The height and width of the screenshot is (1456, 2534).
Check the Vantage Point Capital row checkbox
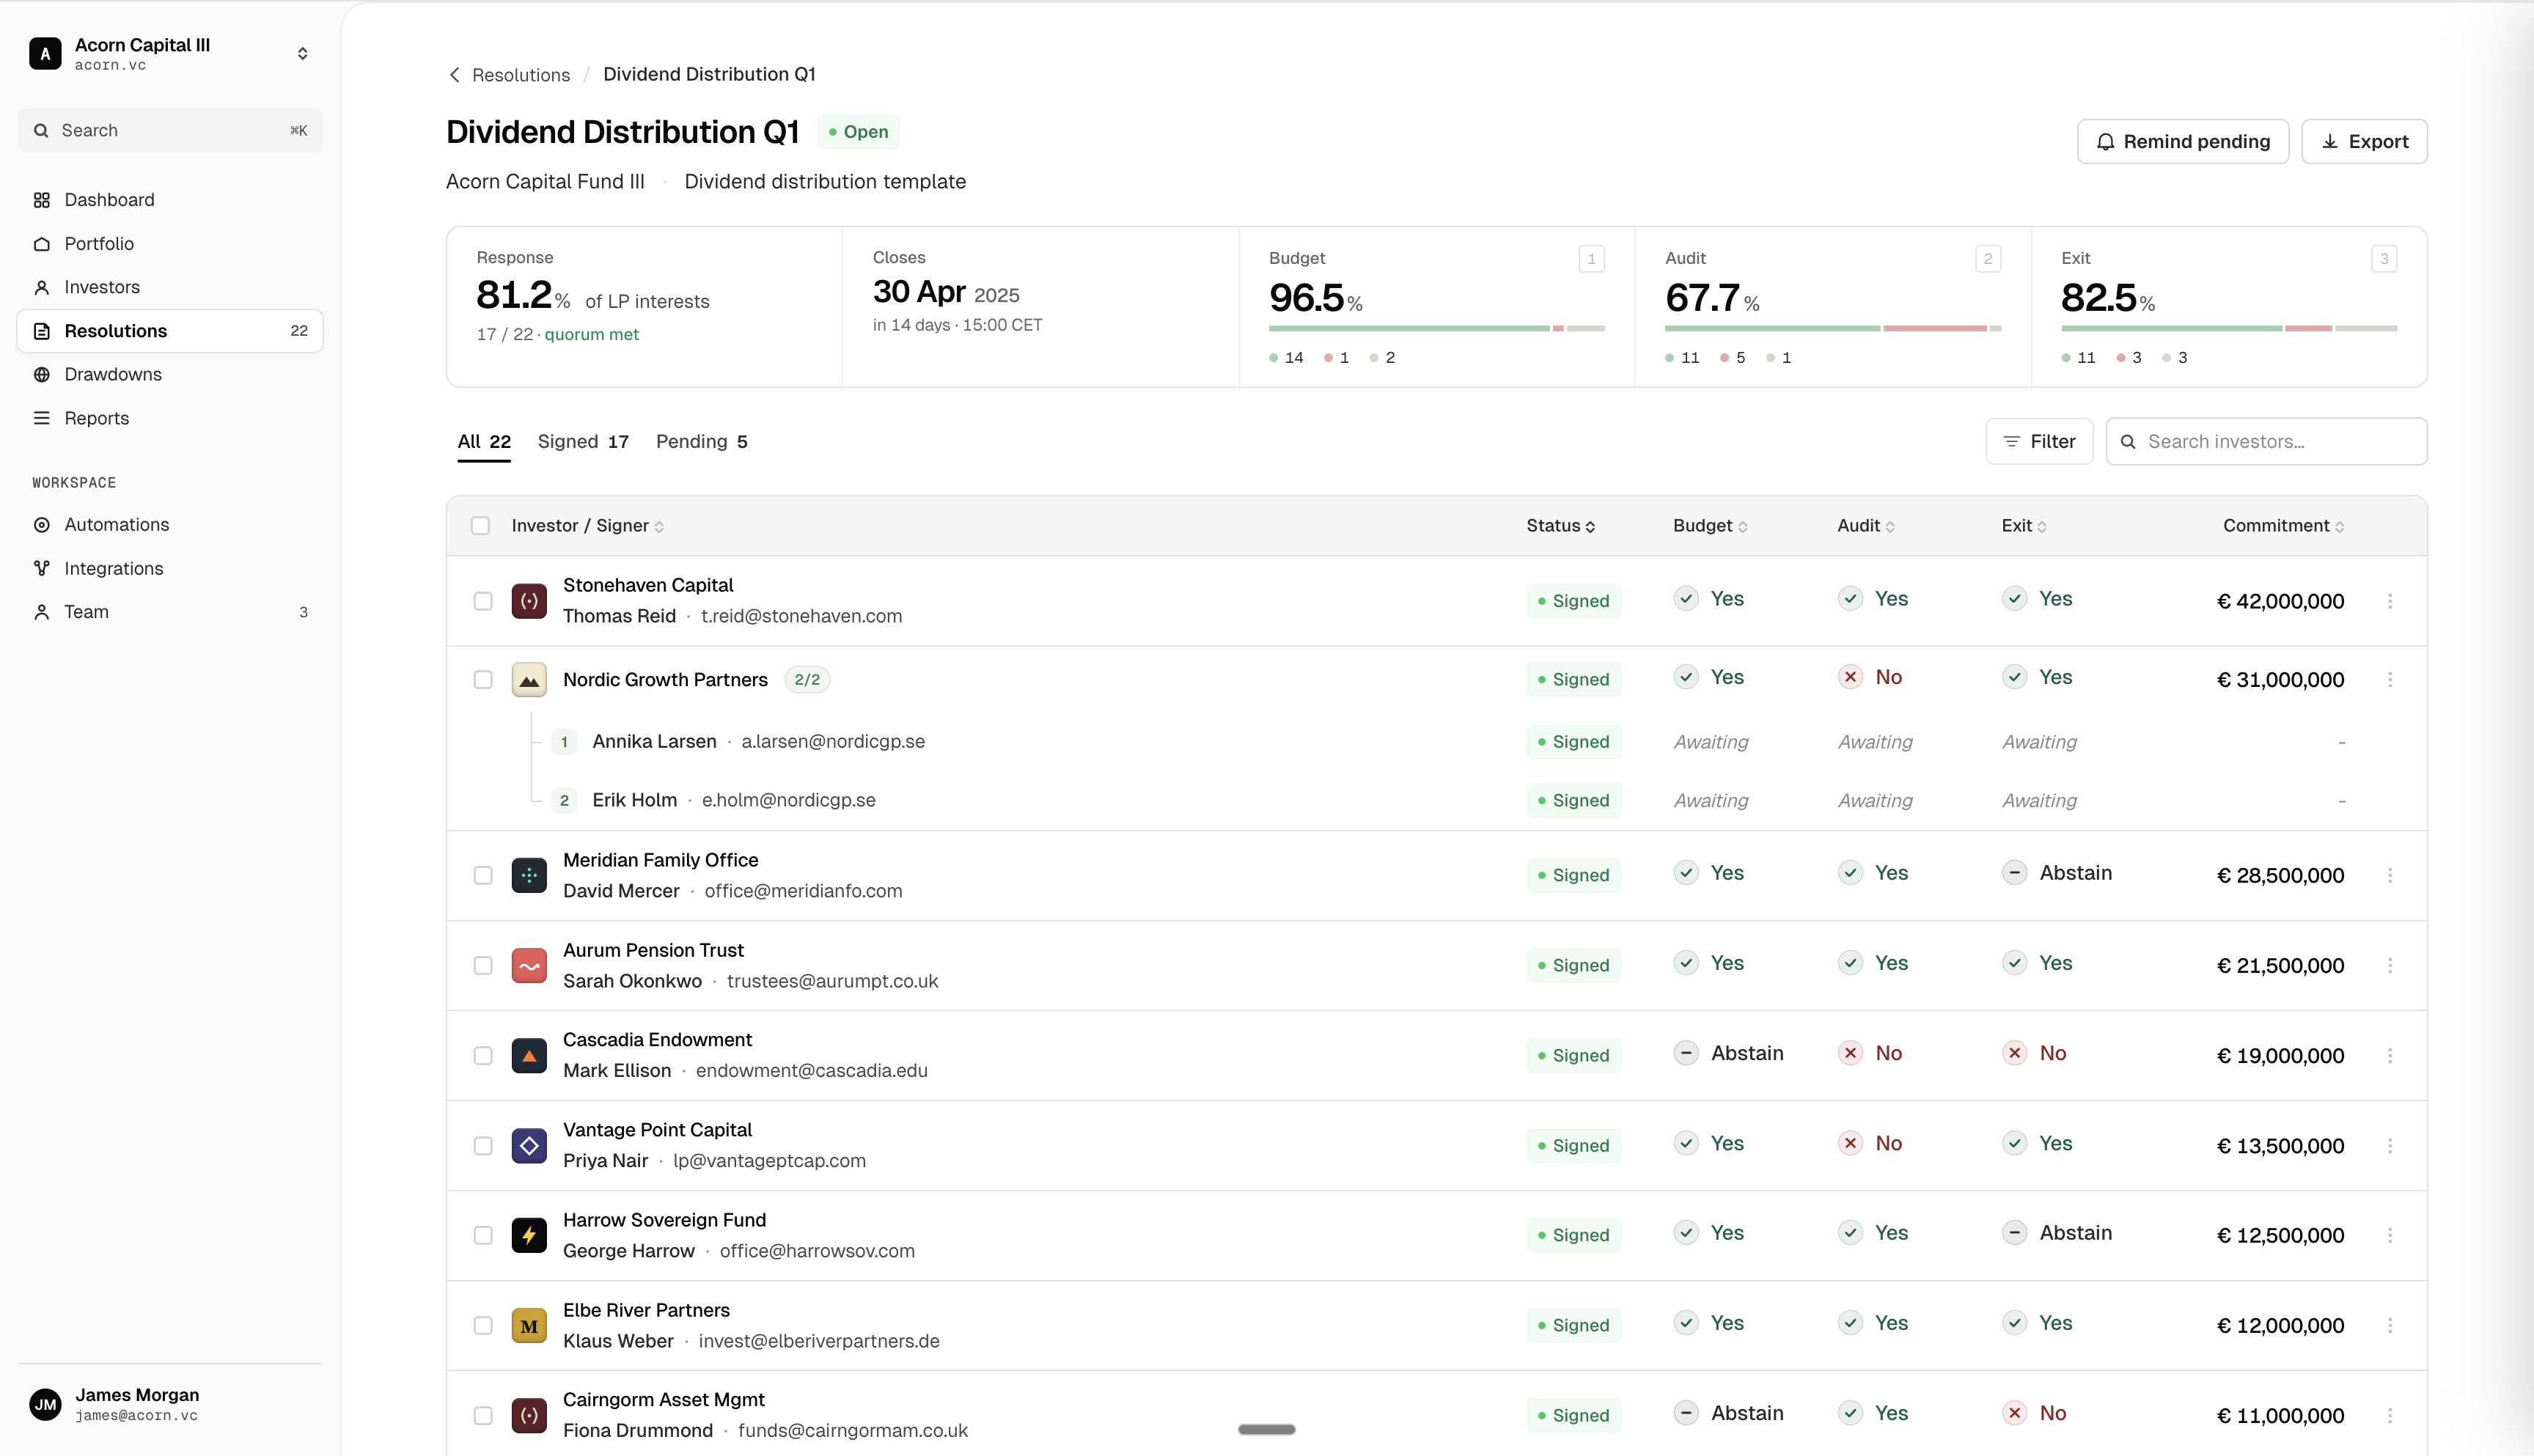tap(483, 1146)
